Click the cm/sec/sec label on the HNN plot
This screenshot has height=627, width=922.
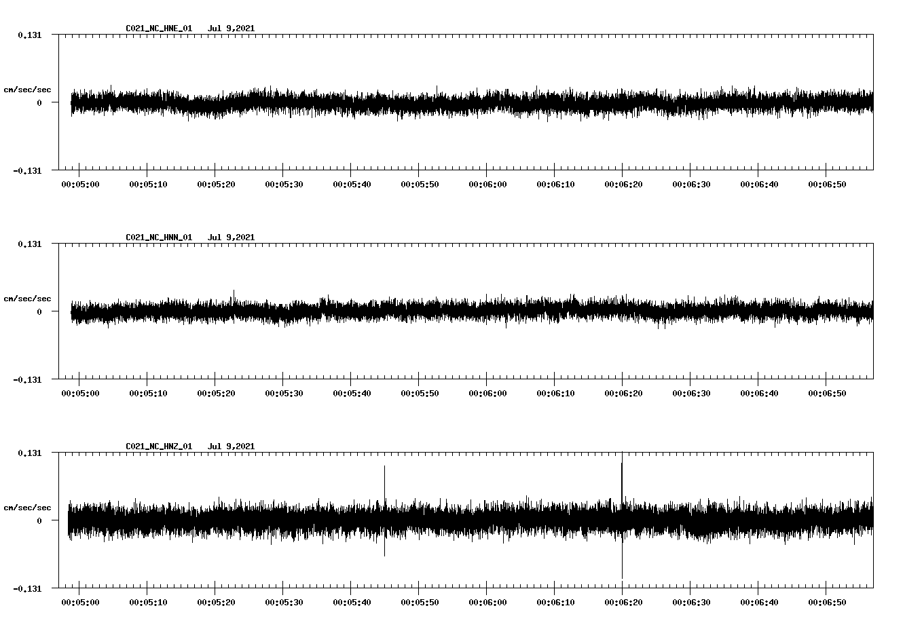tap(27, 298)
